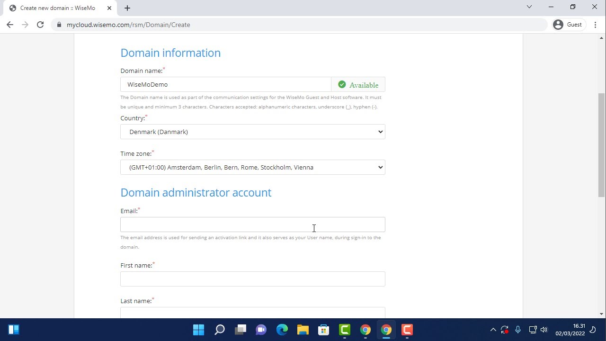The height and width of the screenshot is (341, 606).
Task: Click the notifications moon icon
Action: [x=593, y=330]
